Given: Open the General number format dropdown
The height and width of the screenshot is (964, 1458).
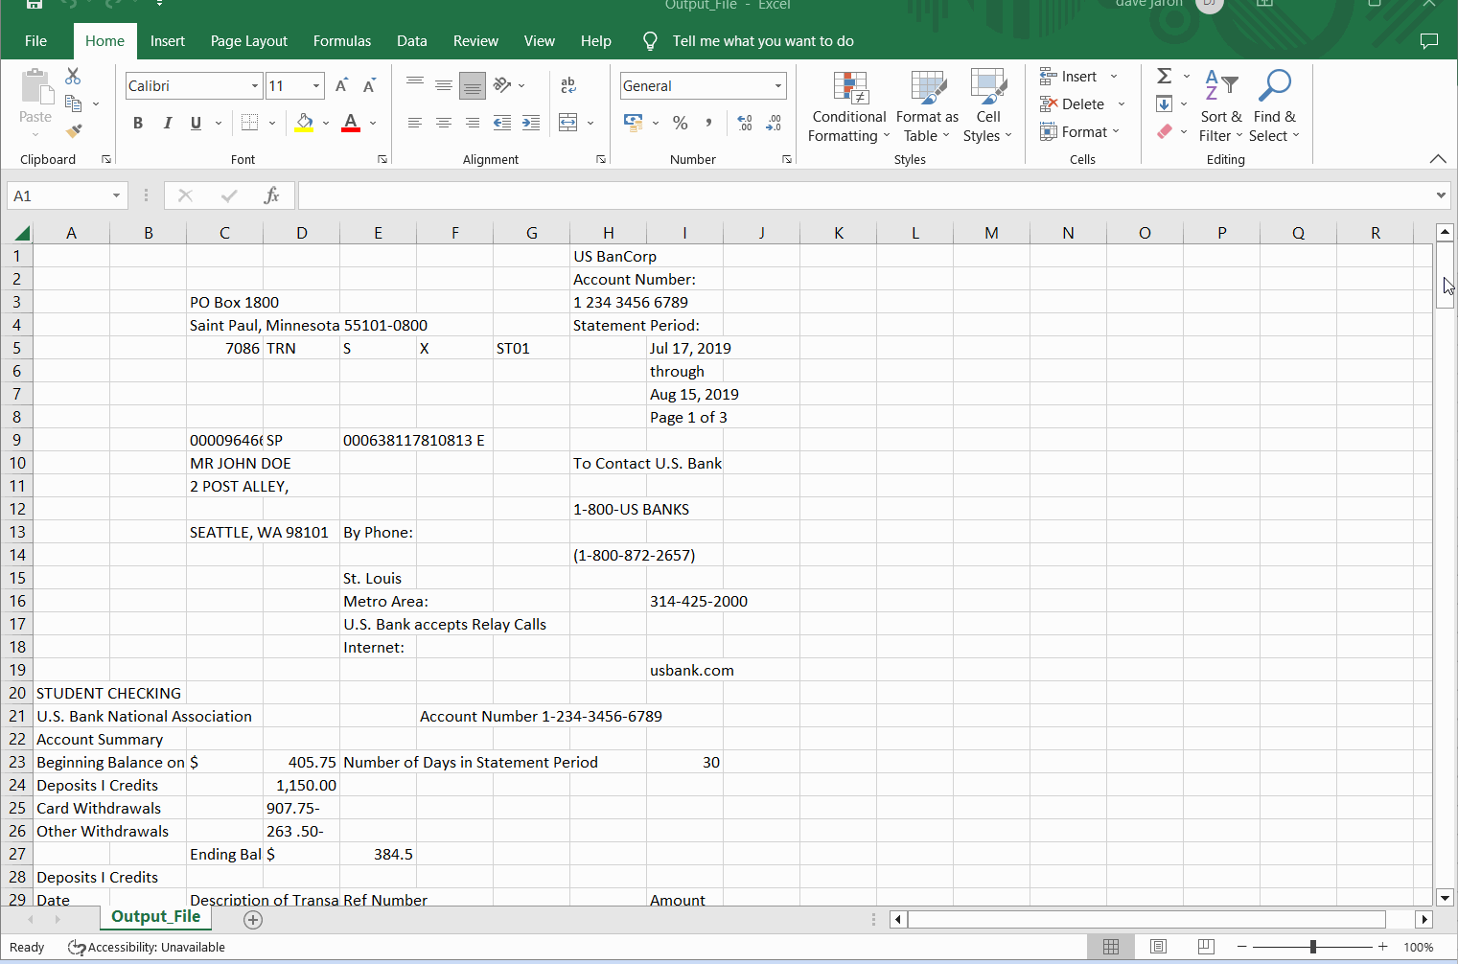Looking at the screenshot, I should 778,86.
